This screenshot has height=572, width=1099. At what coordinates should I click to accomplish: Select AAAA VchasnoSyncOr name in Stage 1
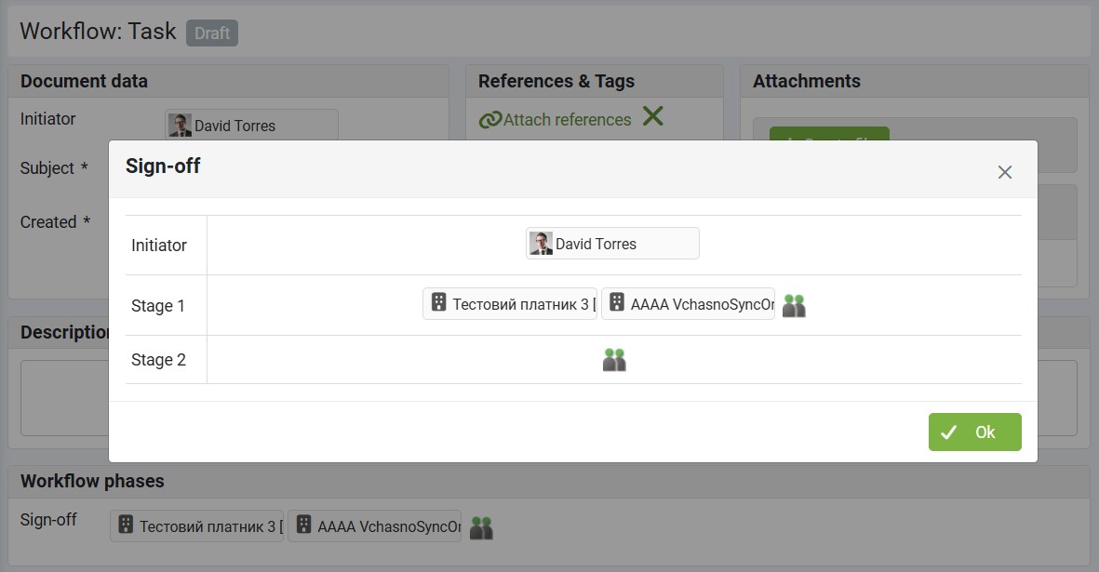(x=702, y=304)
